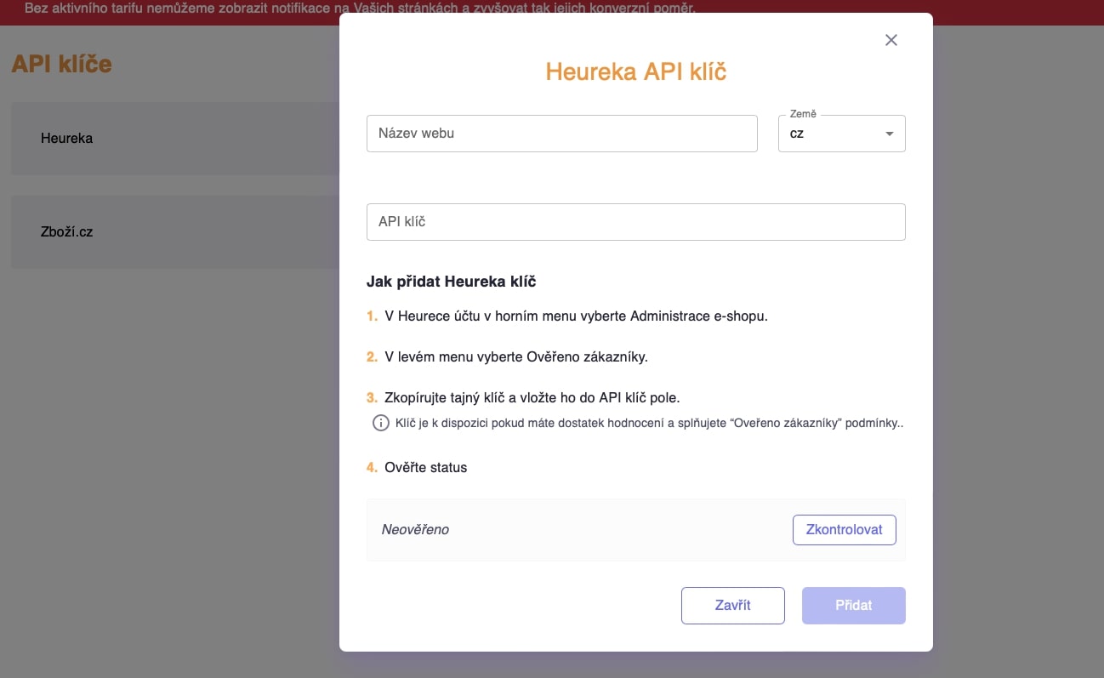Focus the API klíč input field
This screenshot has width=1104, height=678.
tap(636, 222)
